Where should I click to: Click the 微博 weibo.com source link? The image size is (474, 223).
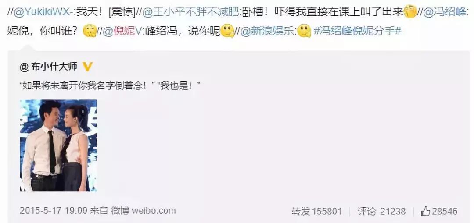pos(143,210)
